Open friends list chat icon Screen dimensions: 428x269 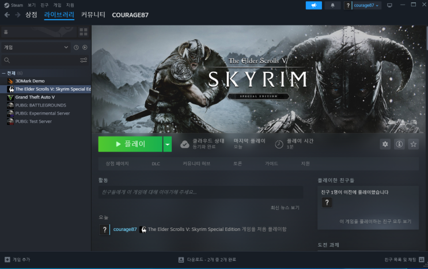[x=422, y=259]
